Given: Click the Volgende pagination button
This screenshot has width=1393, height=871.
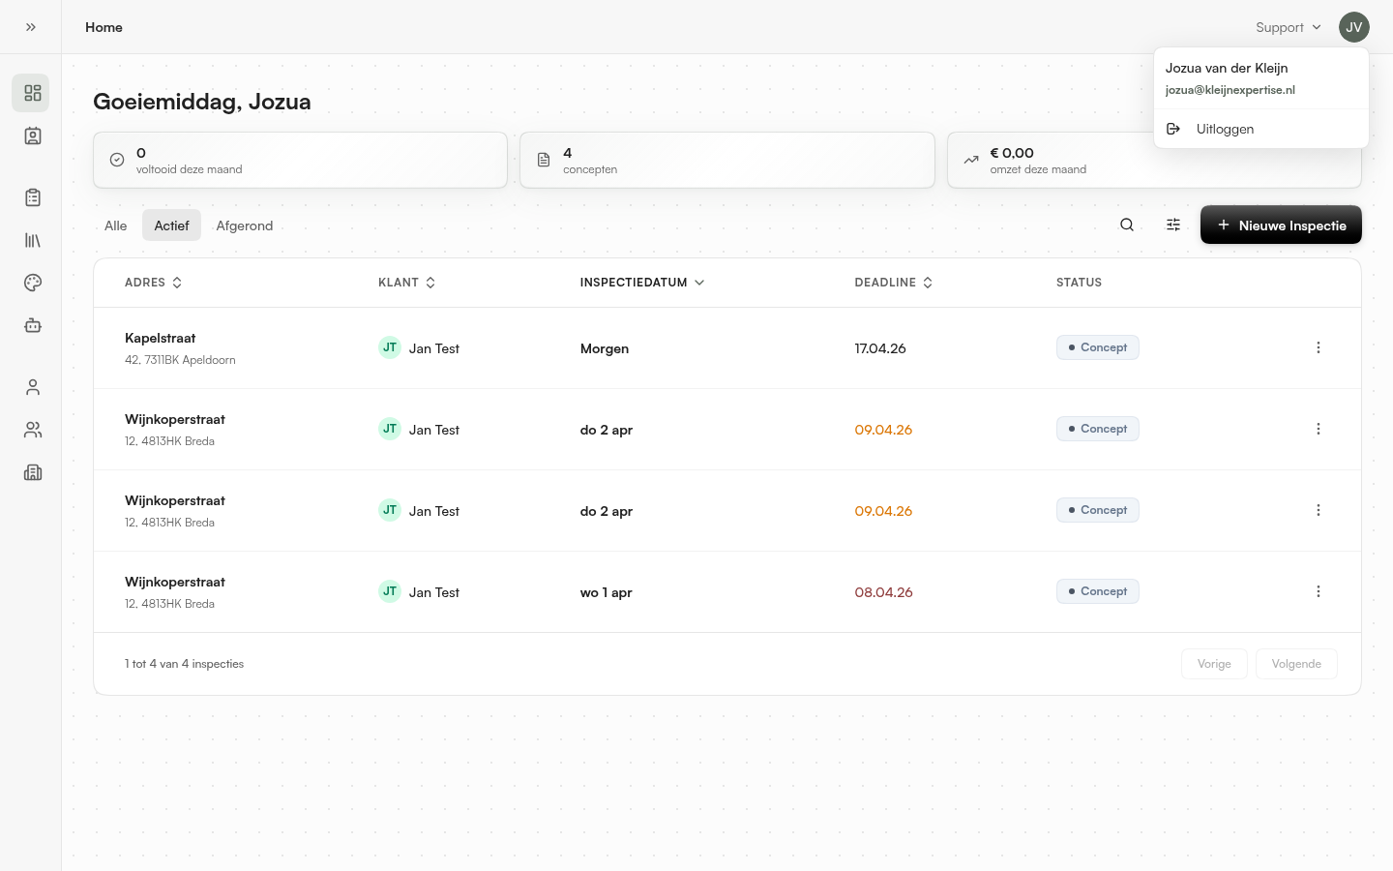Looking at the screenshot, I should click(1296, 664).
